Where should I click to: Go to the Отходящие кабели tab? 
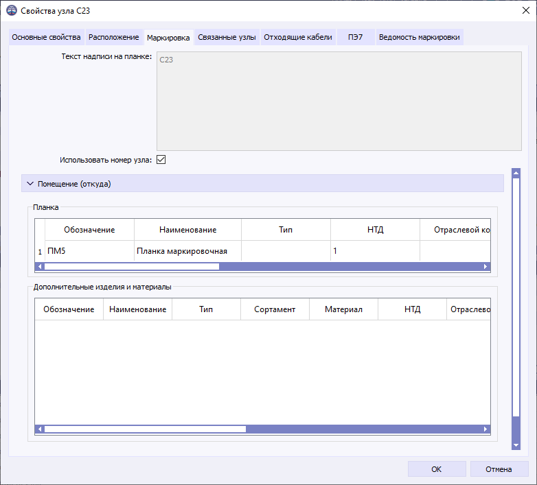point(297,37)
